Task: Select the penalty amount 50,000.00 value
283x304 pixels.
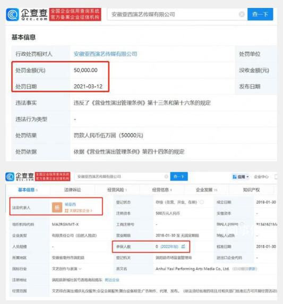Action: click(x=85, y=70)
